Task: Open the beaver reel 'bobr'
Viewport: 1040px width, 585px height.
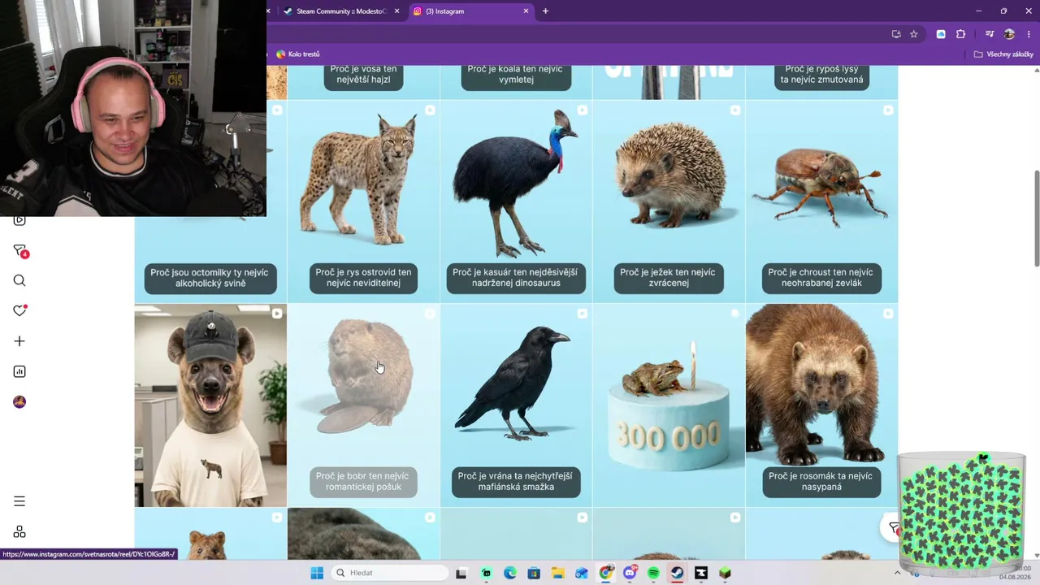Action: (363, 405)
